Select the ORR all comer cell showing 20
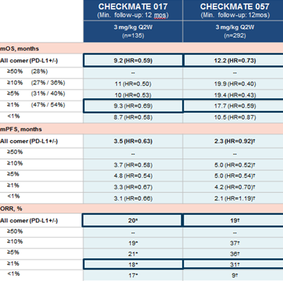This screenshot has height=281, width=283. (x=132, y=220)
